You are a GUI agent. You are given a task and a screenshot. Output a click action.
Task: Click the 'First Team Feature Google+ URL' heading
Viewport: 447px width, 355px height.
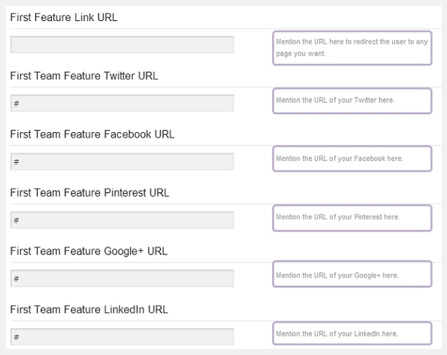[x=89, y=251]
